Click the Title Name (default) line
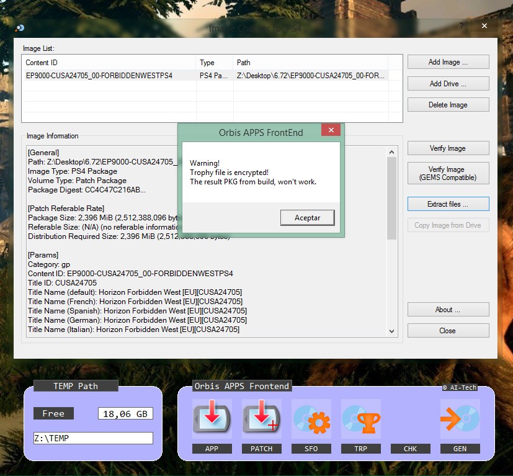Viewport: 513px width, 476px height. (x=135, y=292)
